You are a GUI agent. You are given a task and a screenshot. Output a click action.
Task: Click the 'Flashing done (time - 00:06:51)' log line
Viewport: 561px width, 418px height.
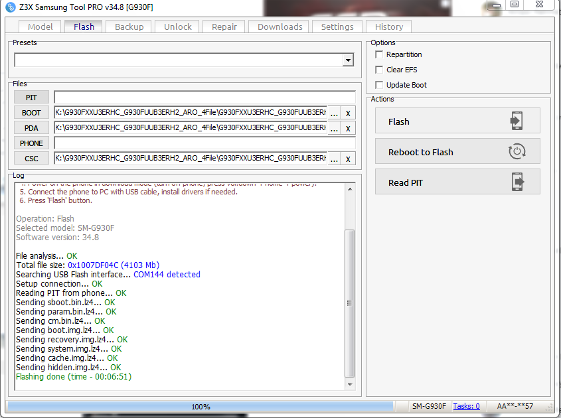click(74, 376)
